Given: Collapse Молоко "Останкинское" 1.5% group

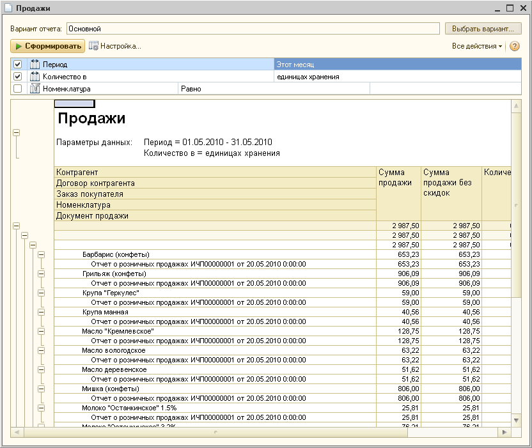Looking at the screenshot, I should [x=41, y=408].
